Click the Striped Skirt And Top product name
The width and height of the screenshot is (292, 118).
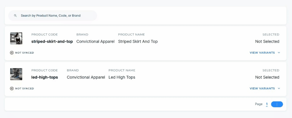pyautogui.click(x=138, y=42)
